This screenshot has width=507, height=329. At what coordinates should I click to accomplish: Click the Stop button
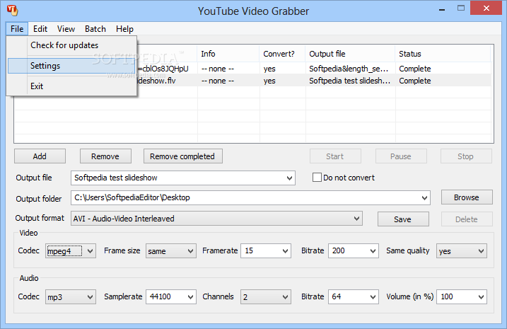[466, 156]
